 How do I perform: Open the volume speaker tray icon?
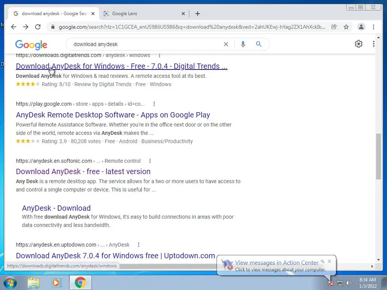(349, 283)
